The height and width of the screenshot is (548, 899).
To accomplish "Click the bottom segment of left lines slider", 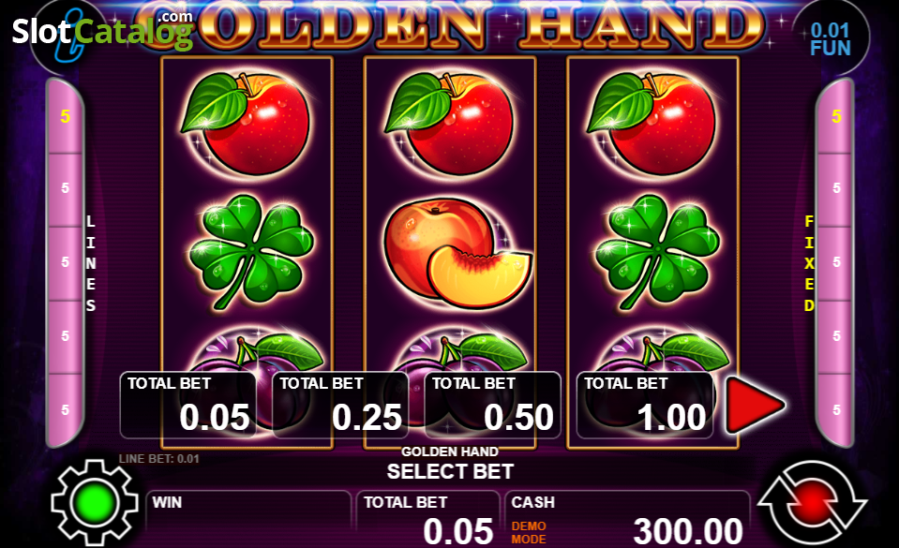I will tap(66, 410).
